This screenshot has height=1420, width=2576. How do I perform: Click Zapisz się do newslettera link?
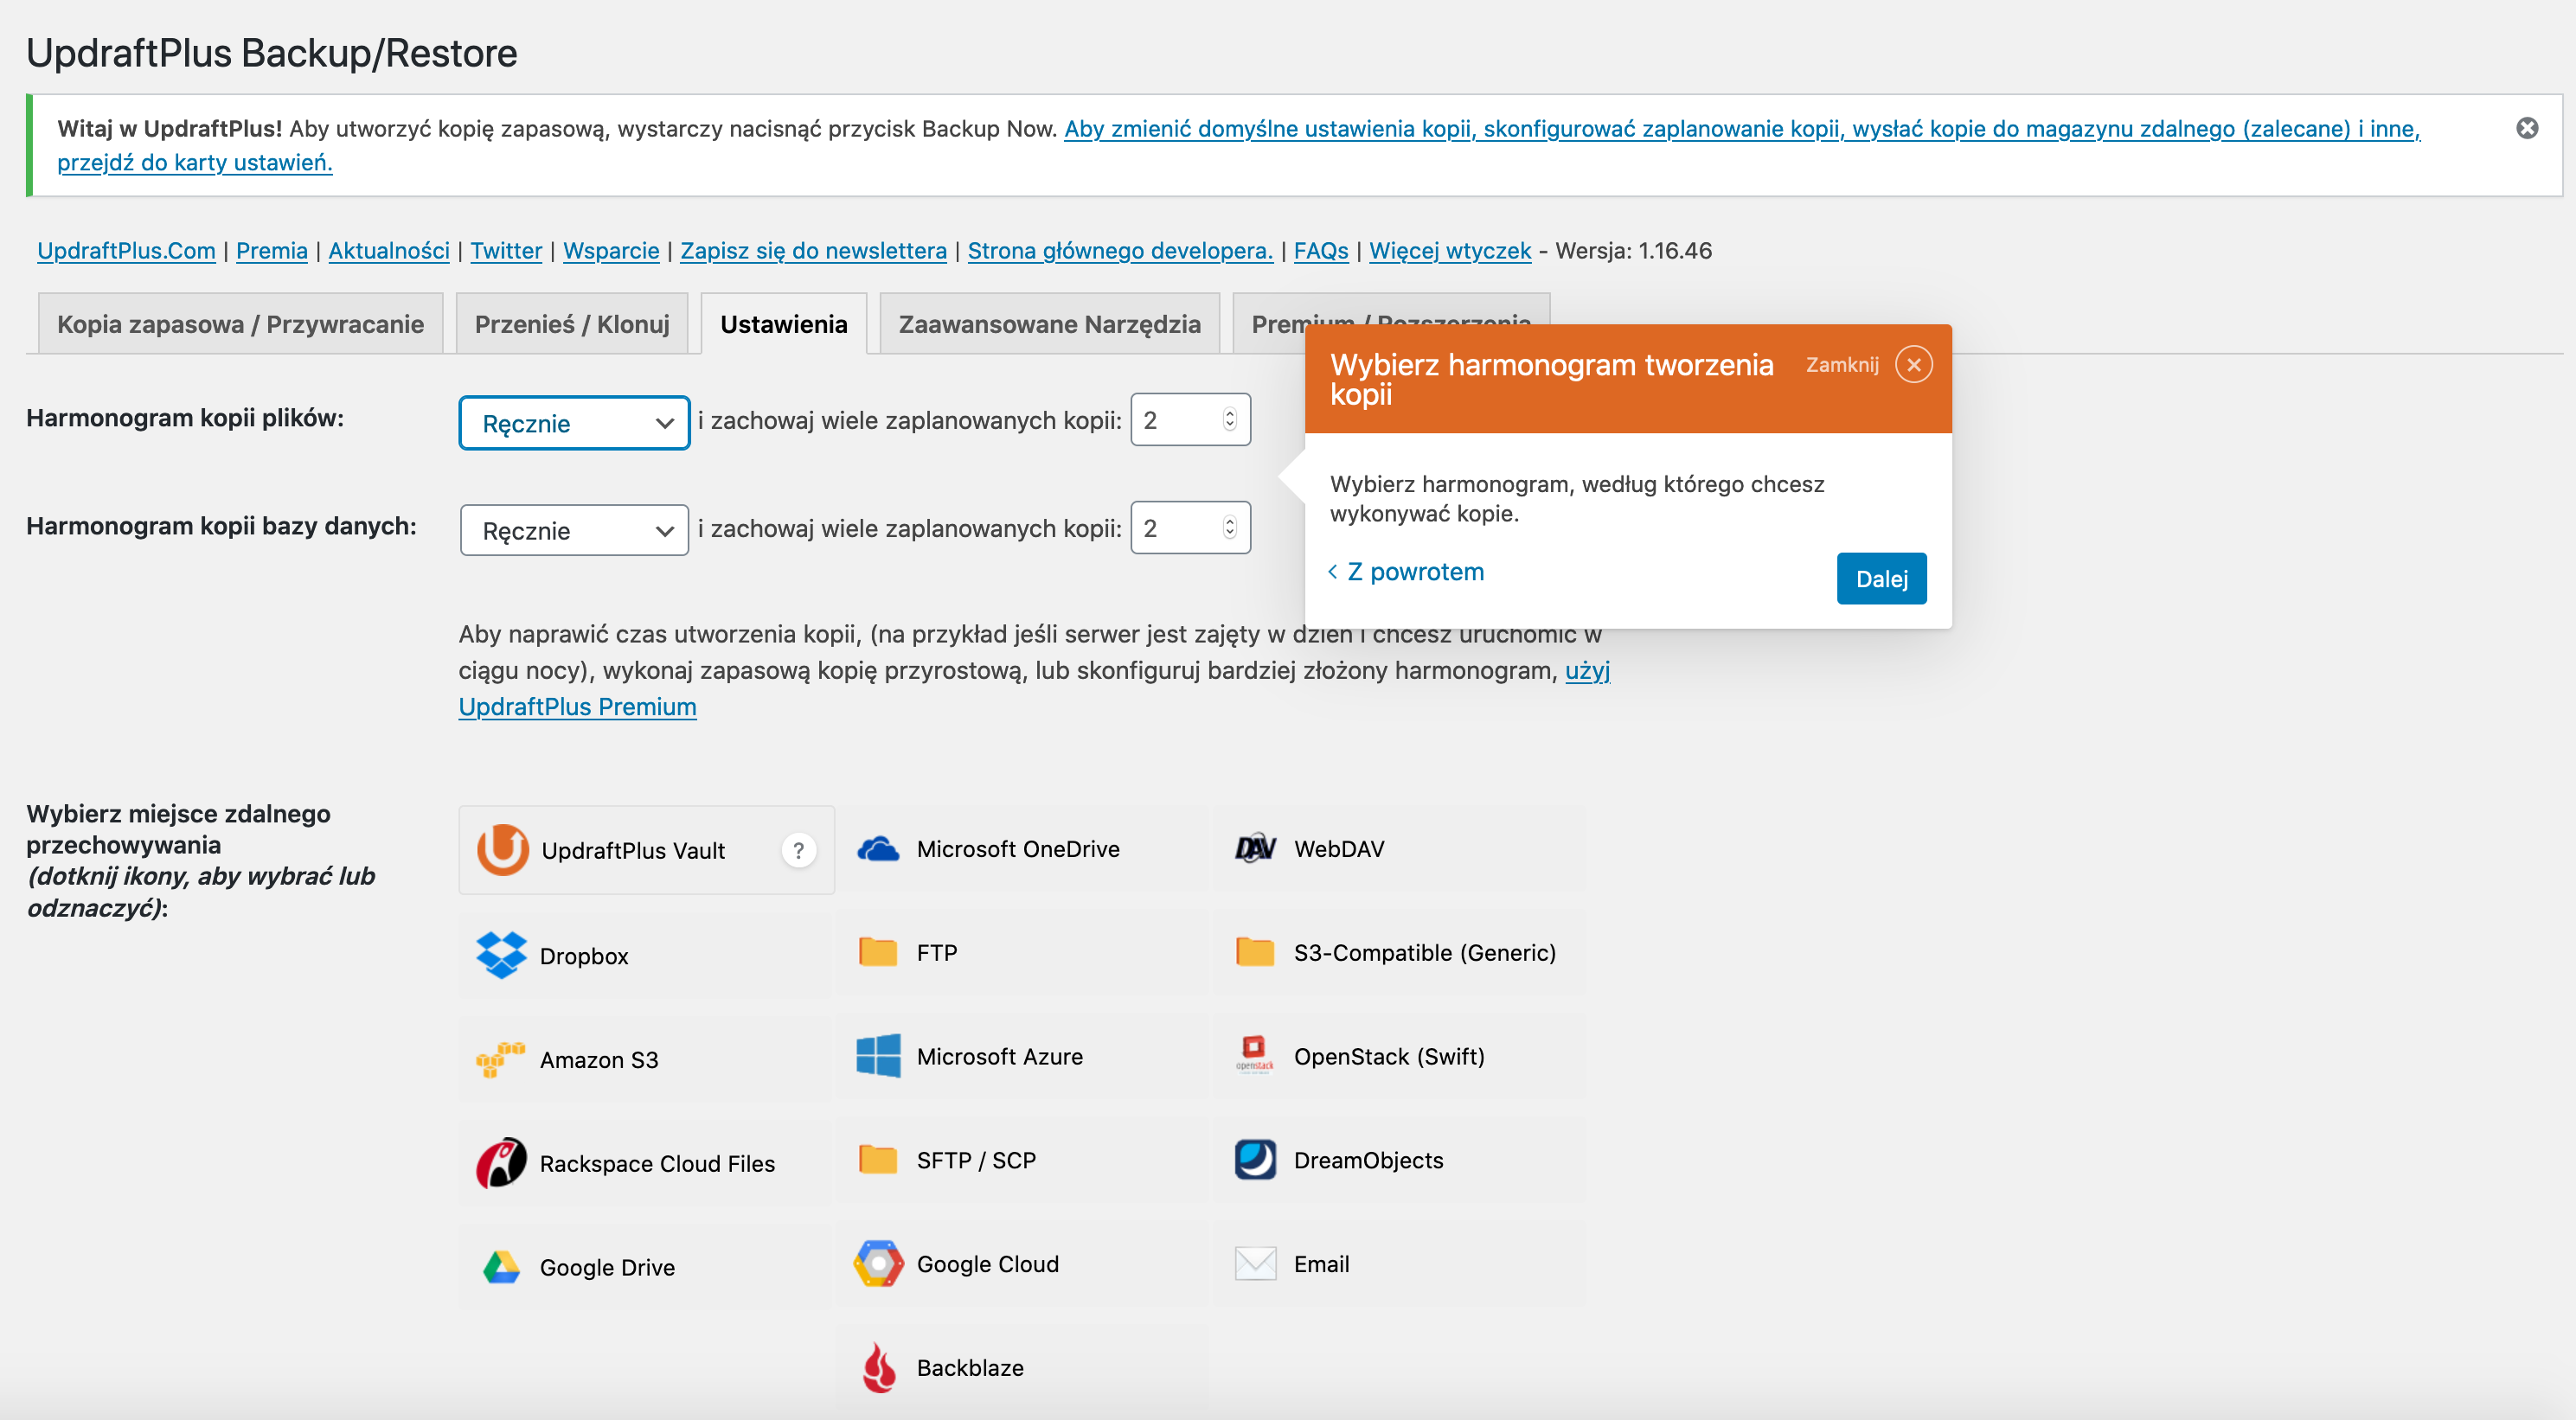813,251
